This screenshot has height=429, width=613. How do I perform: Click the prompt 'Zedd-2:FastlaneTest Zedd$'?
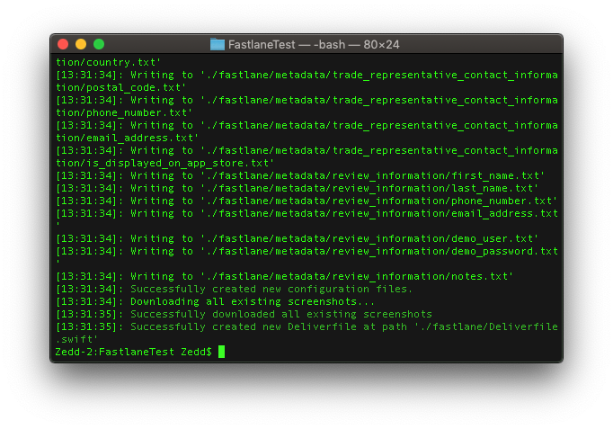133,352
